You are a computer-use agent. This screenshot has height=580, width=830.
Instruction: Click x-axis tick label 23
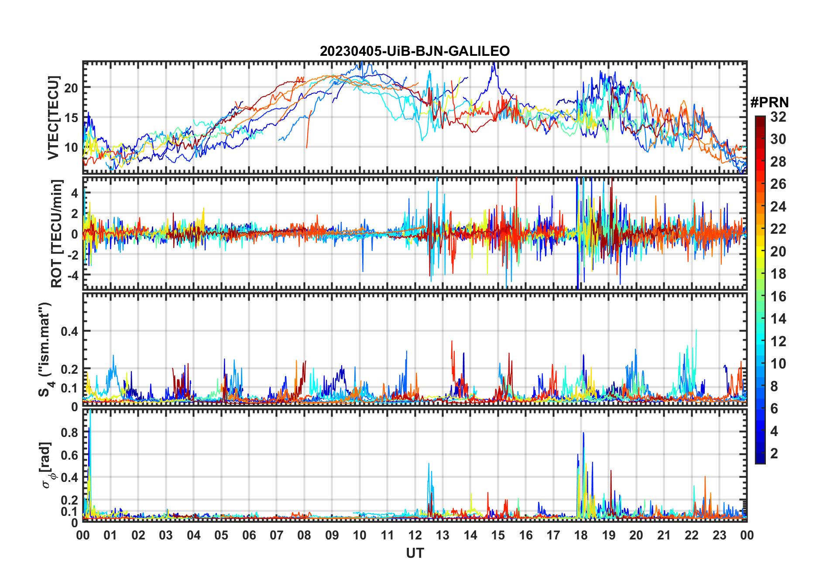click(x=719, y=535)
